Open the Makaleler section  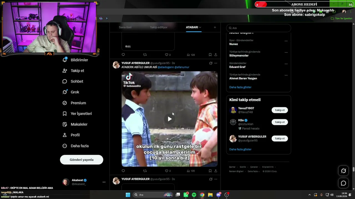coord(75,124)
